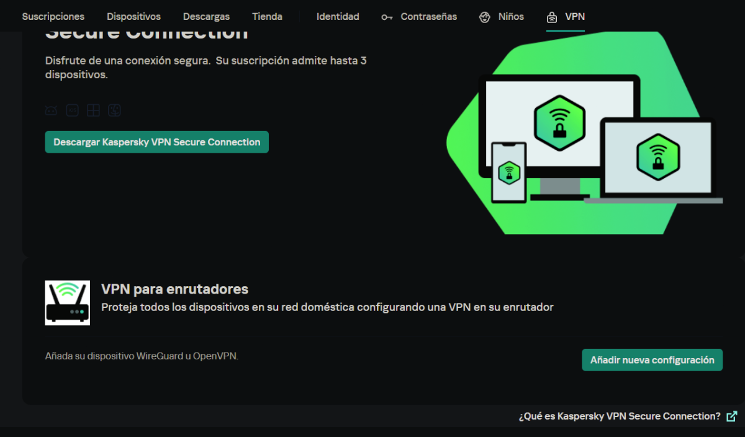Click the VPN para enrutadores heading
The image size is (745, 437).
click(x=174, y=289)
